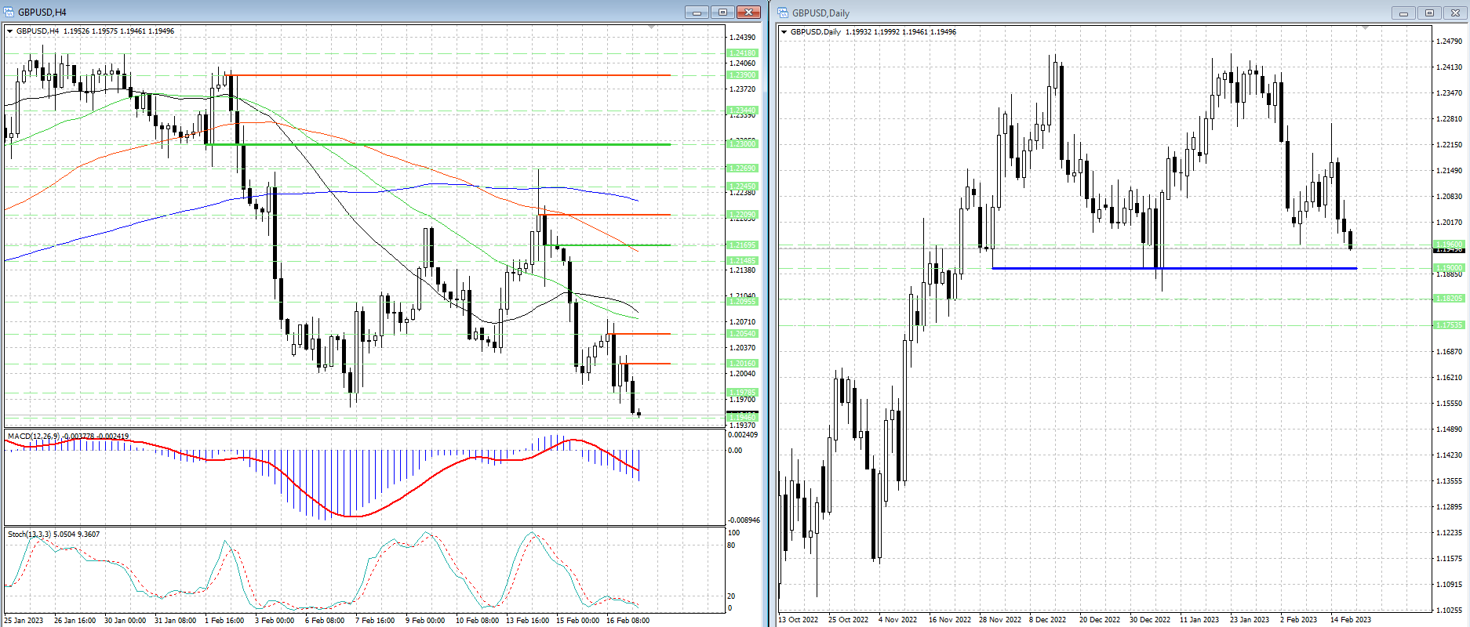Image resolution: width=1470 pixels, height=627 pixels.
Task: Click the GBPUSD,H4 window title bar icon
Action: tap(9, 12)
